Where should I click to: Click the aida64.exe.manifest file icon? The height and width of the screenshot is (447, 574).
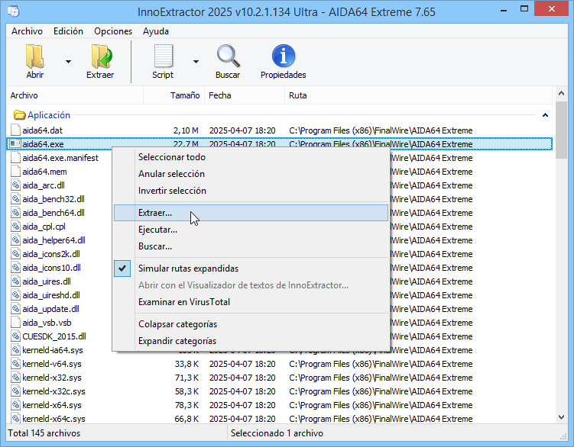[x=15, y=158]
